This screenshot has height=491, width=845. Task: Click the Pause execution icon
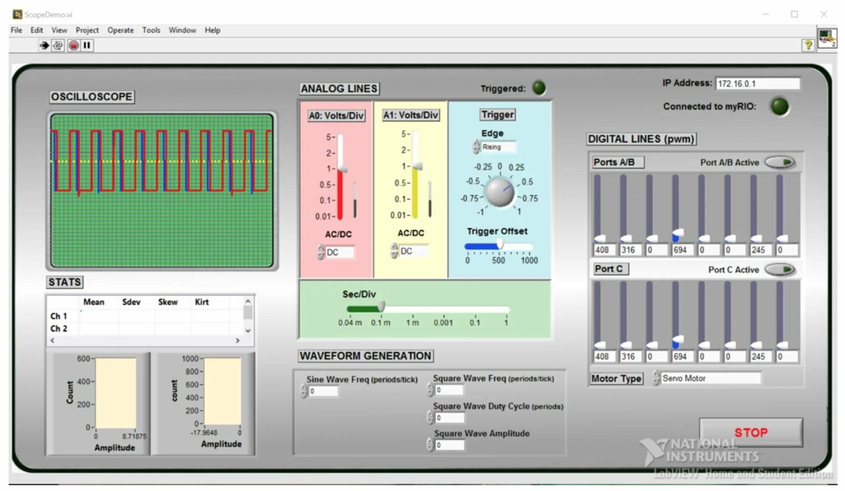[x=87, y=45]
